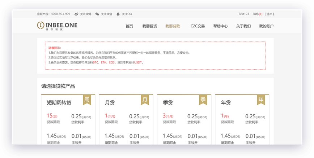Click the QQ follow icon

tap(118, 14)
